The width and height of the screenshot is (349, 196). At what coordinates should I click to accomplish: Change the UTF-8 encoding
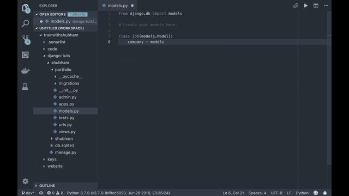(276, 193)
